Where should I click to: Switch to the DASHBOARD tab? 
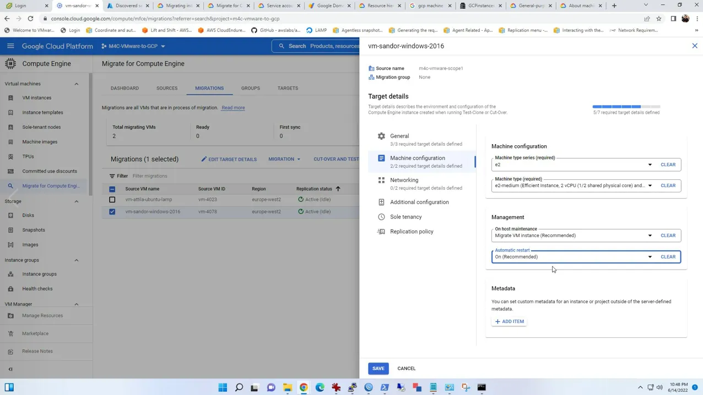(x=125, y=88)
